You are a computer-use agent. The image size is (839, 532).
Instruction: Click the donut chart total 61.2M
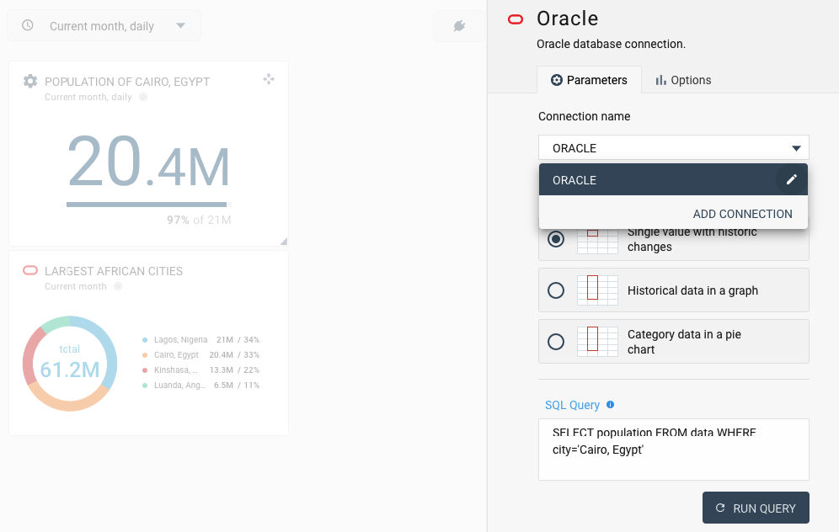(70, 370)
